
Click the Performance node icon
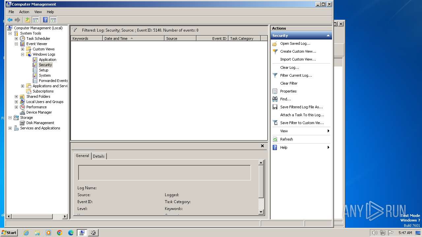(22, 107)
